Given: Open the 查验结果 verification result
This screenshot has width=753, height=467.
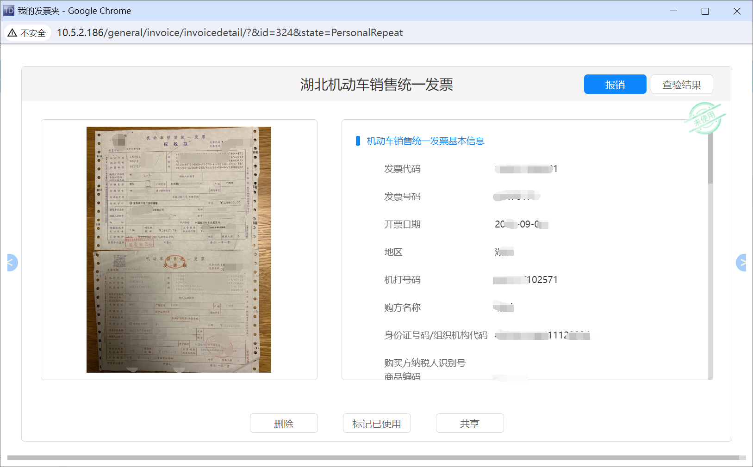Looking at the screenshot, I should pyautogui.click(x=682, y=84).
